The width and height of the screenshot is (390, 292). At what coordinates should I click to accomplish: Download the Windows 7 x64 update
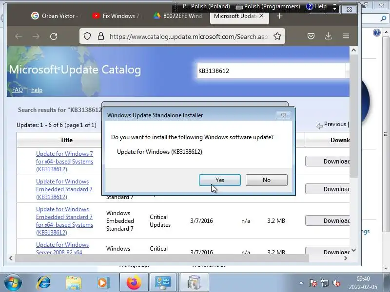click(327, 162)
